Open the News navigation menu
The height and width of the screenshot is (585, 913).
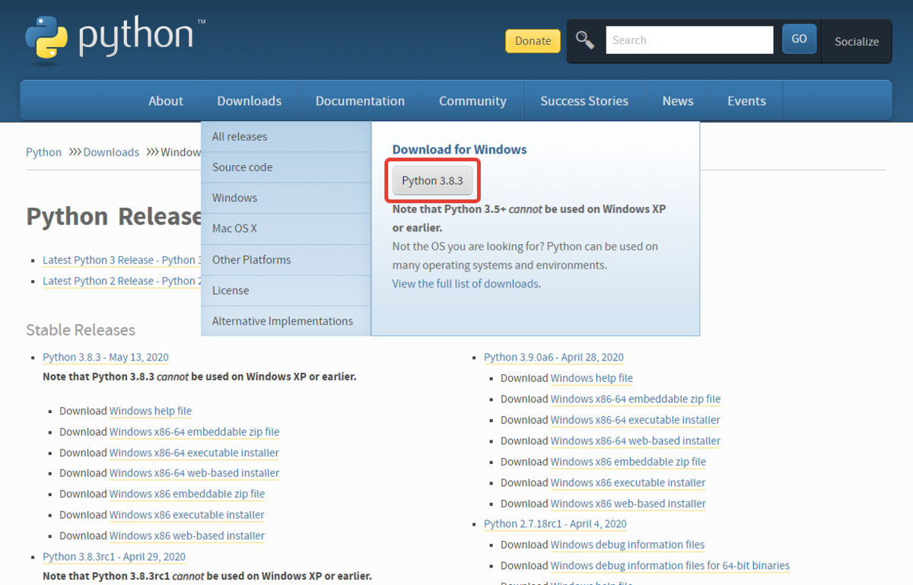click(x=678, y=101)
